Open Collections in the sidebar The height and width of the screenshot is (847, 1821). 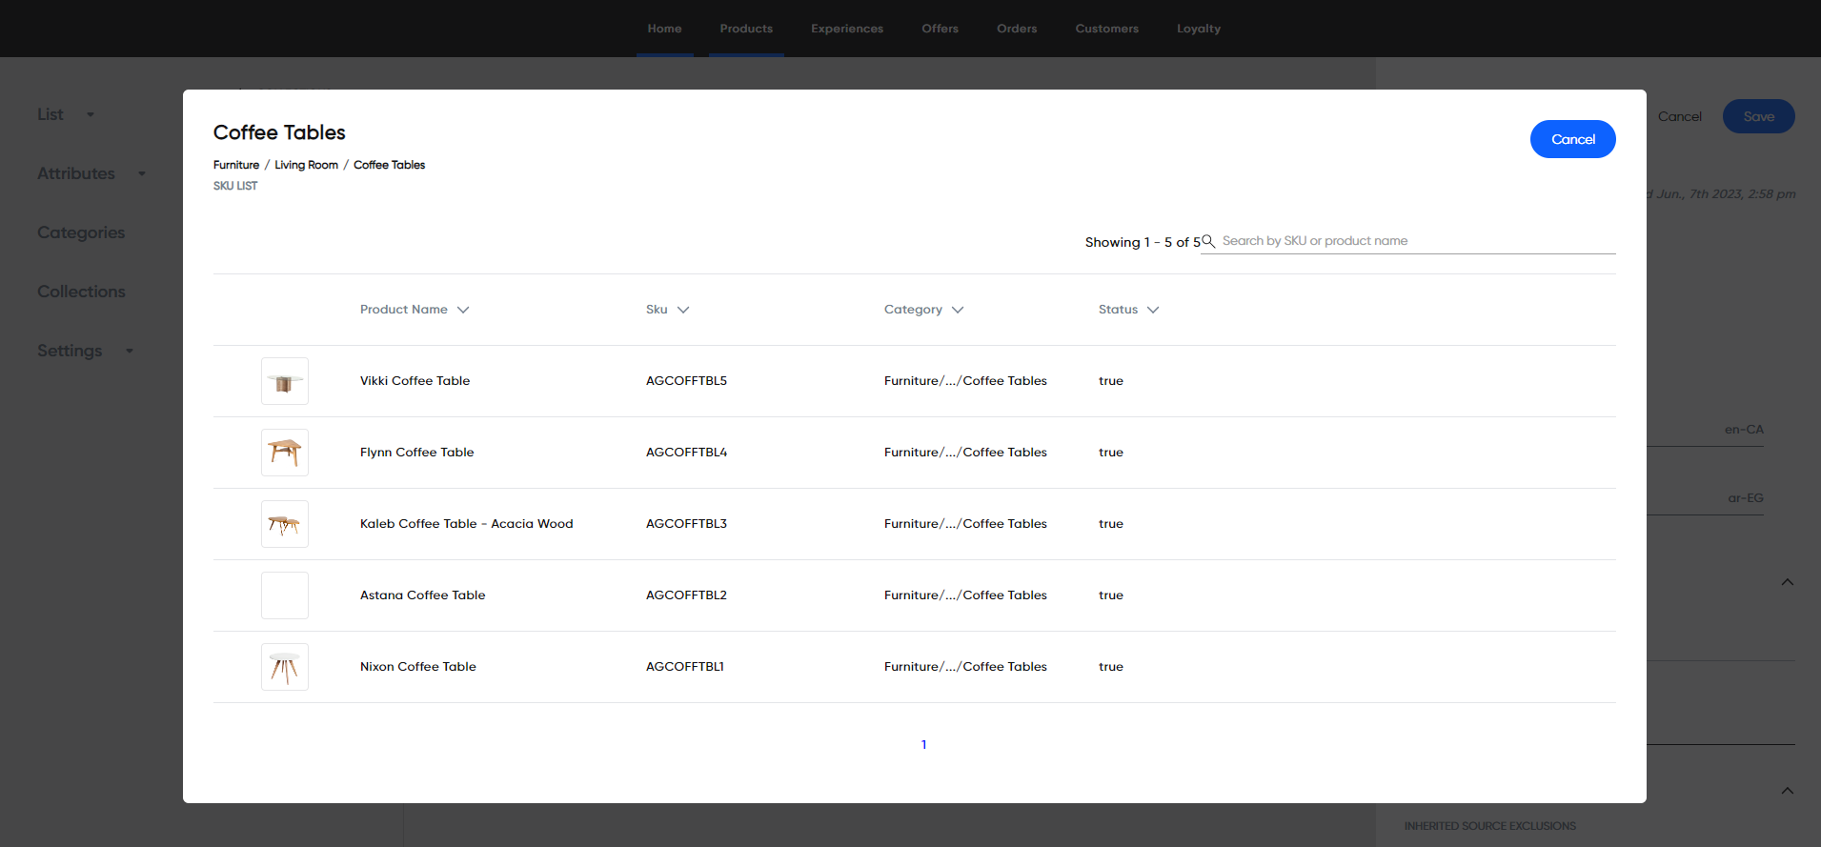pos(81,292)
